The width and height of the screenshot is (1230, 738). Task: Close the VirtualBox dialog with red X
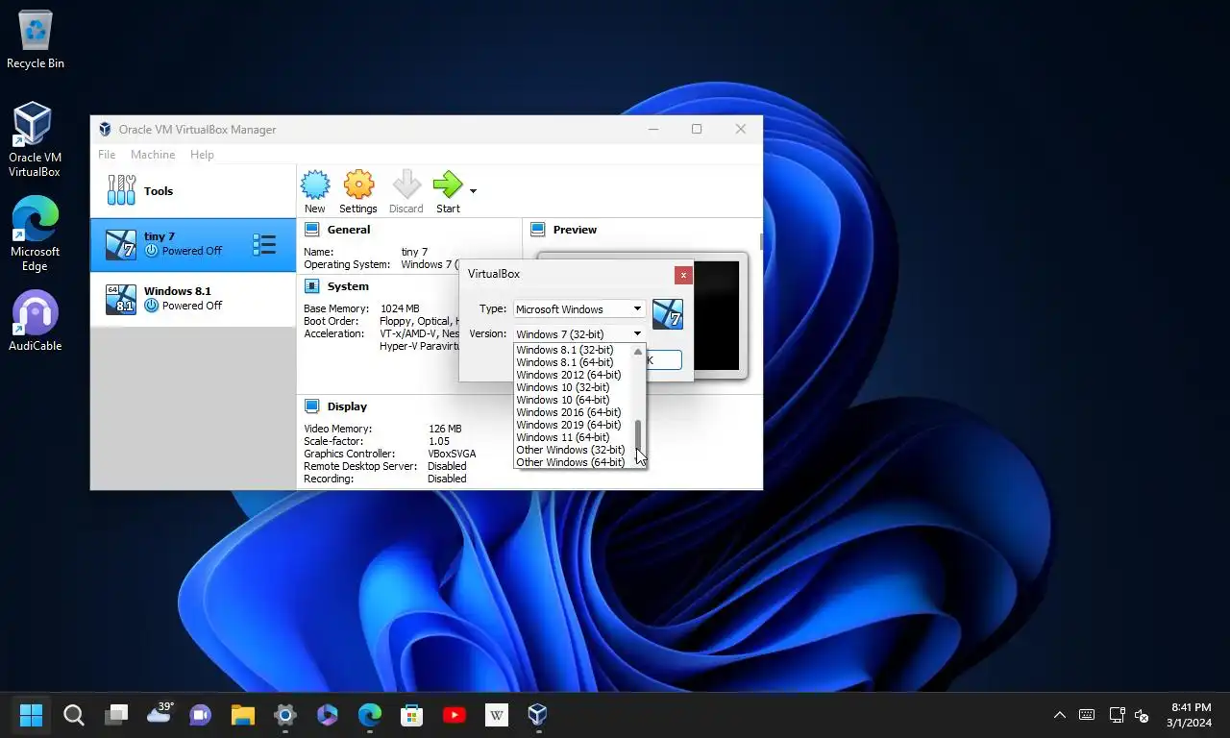pyautogui.click(x=683, y=275)
